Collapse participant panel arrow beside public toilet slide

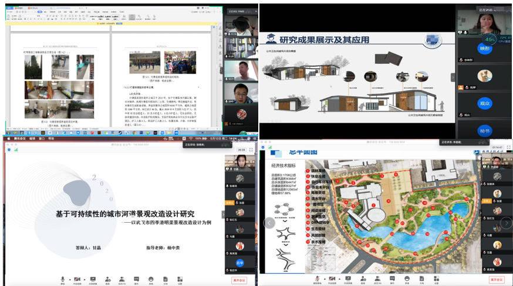point(453,77)
